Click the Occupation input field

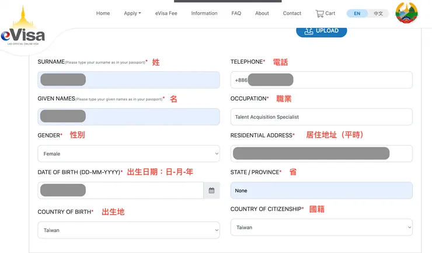(x=322, y=117)
